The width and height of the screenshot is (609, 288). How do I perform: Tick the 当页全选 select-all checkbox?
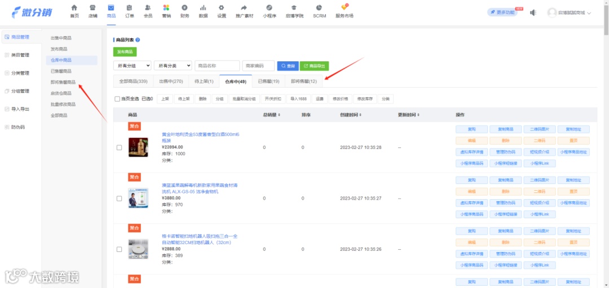[117, 99]
